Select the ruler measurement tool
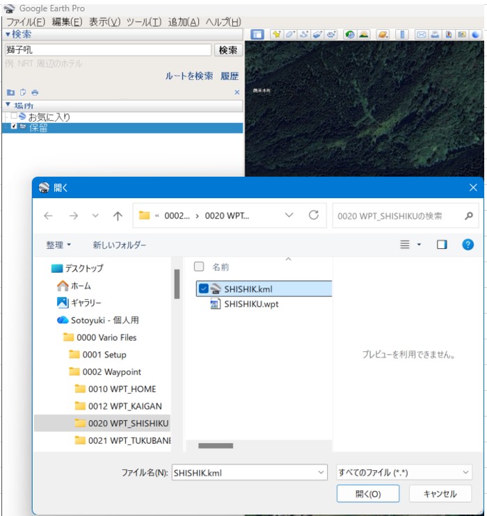The height and width of the screenshot is (516, 487). (x=402, y=34)
